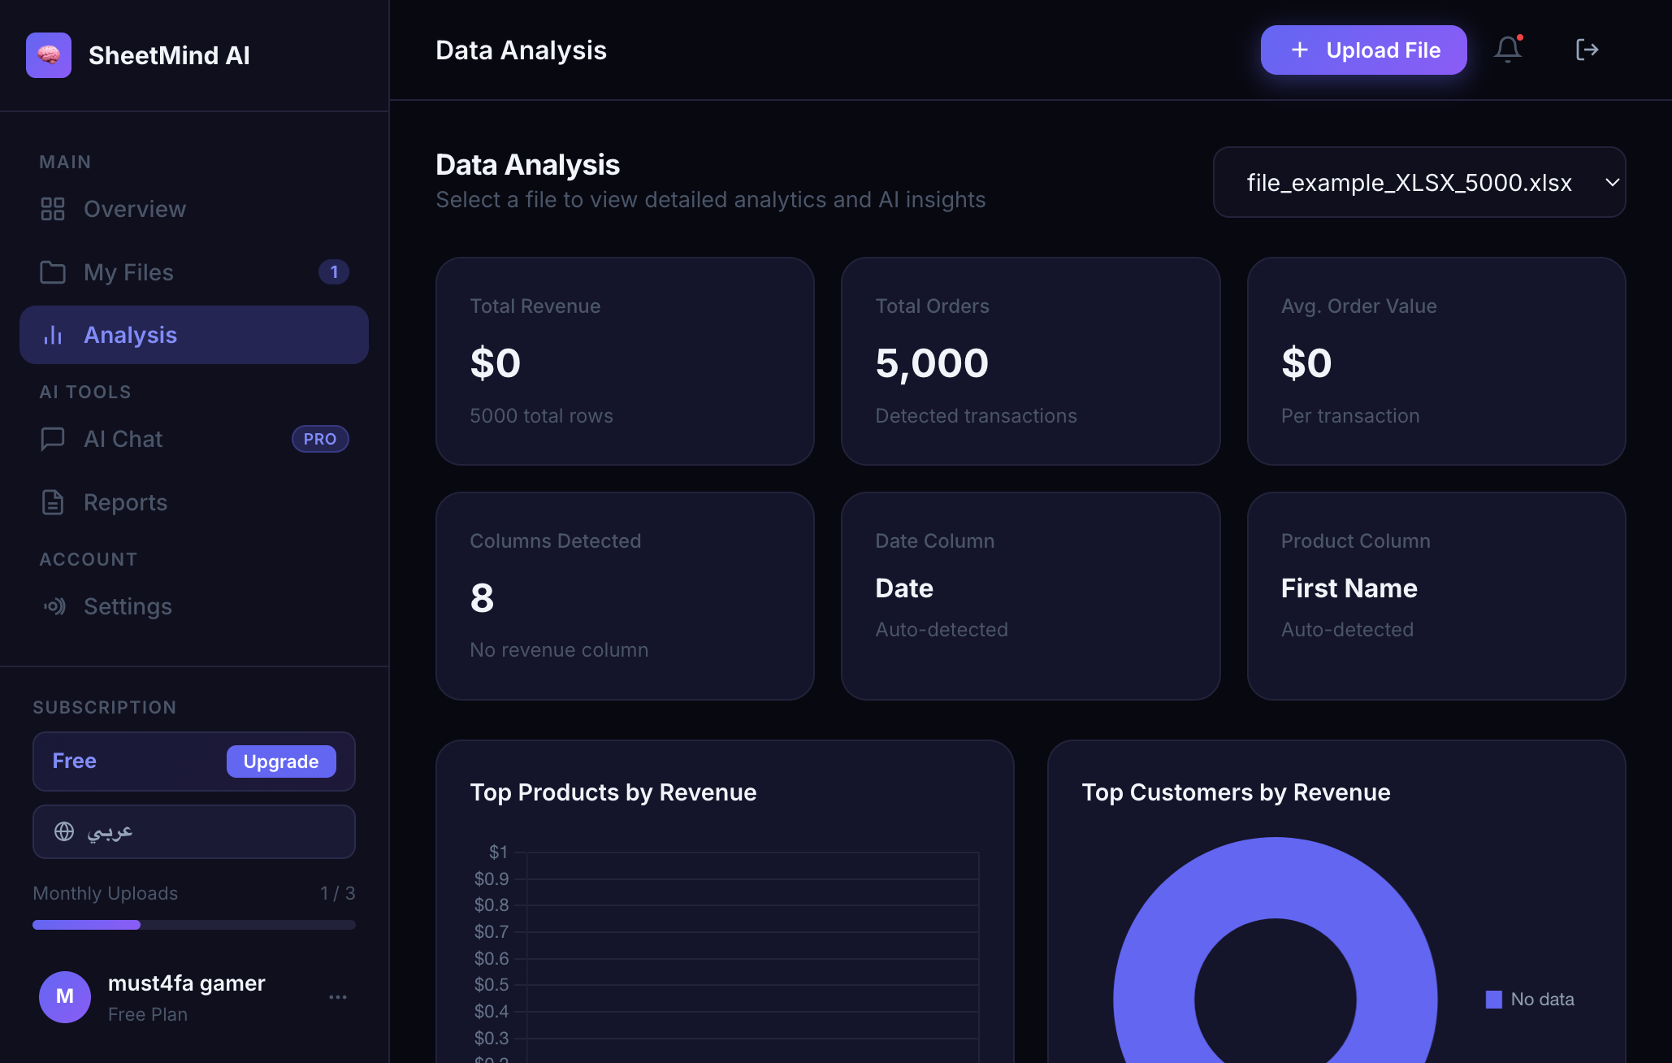Screen dimensions: 1672x1063
Task: Click the "$0.5" axis label
Action: (492, 985)
